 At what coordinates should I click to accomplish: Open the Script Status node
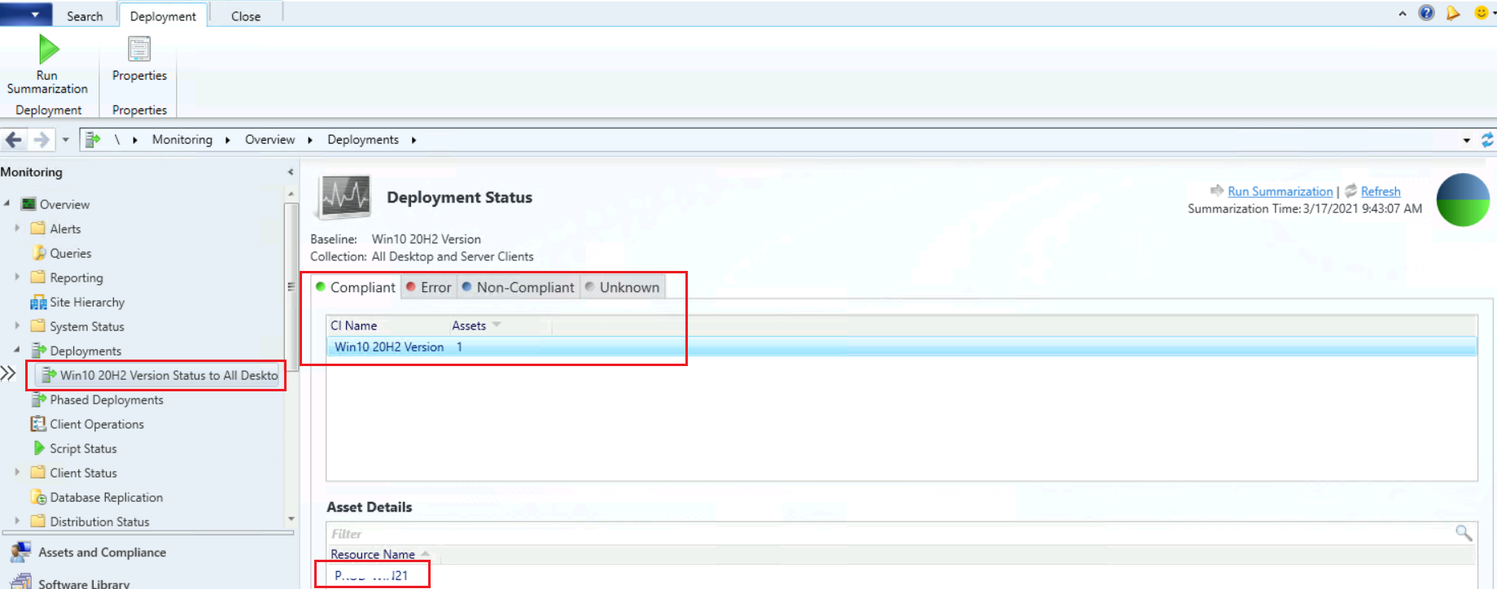click(83, 448)
